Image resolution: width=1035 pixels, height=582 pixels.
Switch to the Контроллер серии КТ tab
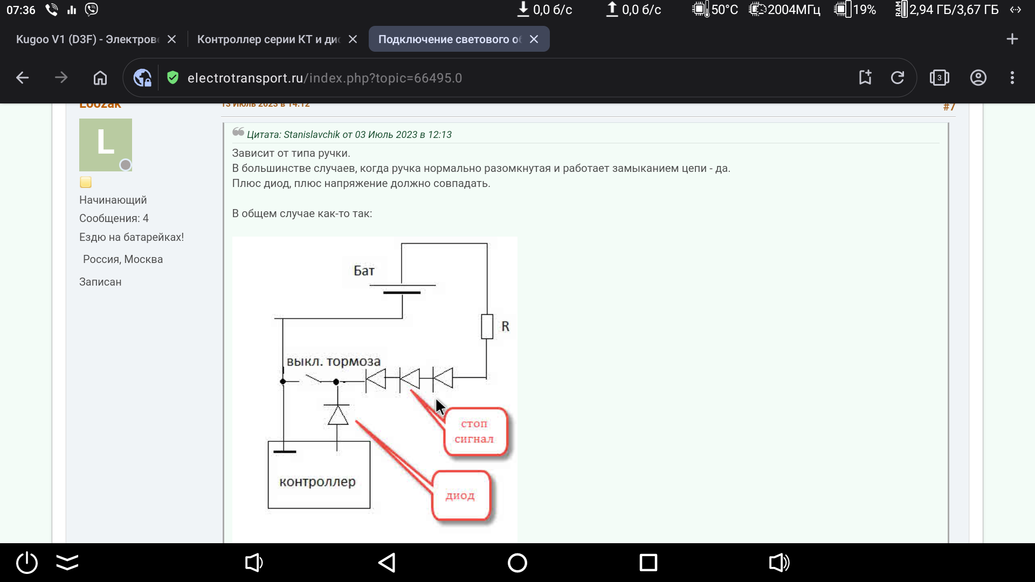[x=268, y=39]
